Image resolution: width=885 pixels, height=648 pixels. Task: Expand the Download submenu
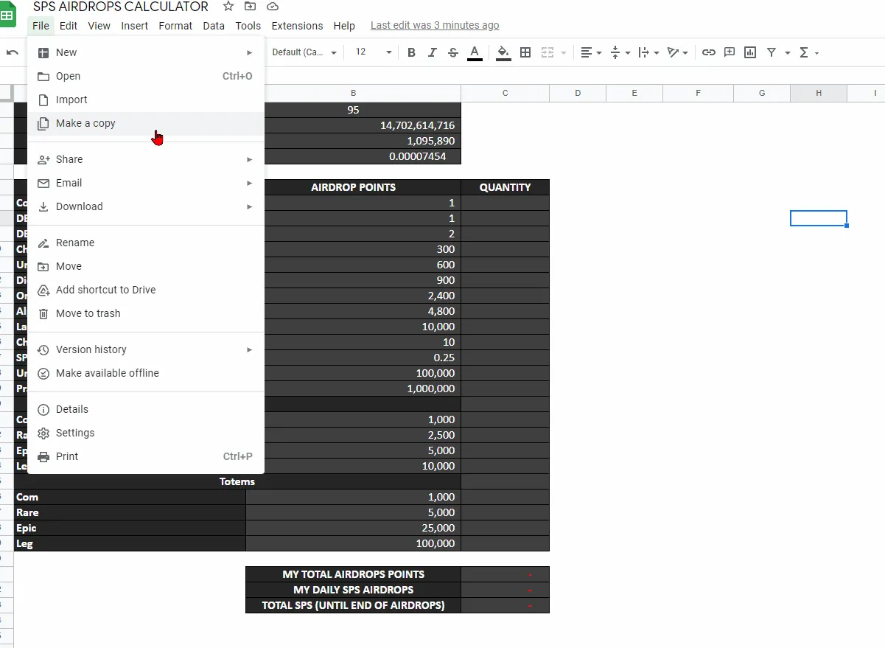(146, 206)
